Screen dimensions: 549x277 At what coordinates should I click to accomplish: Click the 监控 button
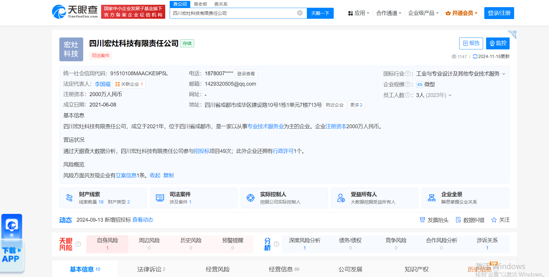(498, 43)
